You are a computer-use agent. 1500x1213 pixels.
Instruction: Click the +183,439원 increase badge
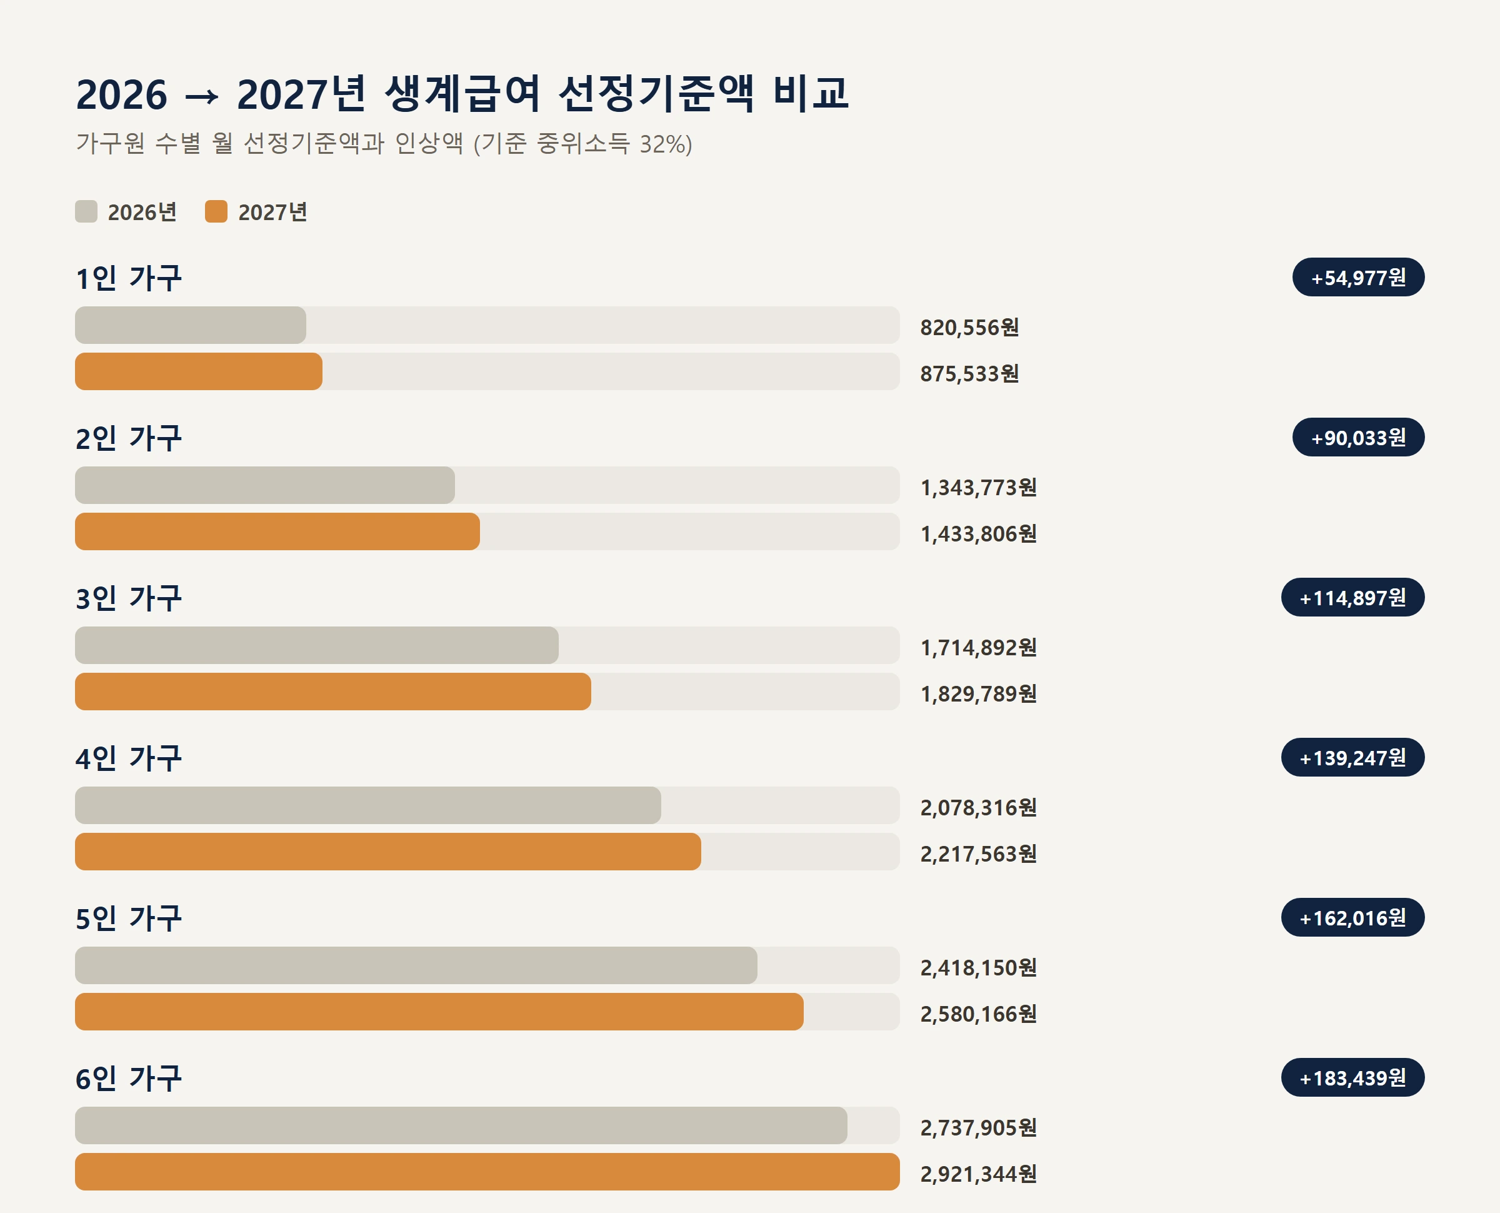pyautogui.click(x=1352, y=1077)
